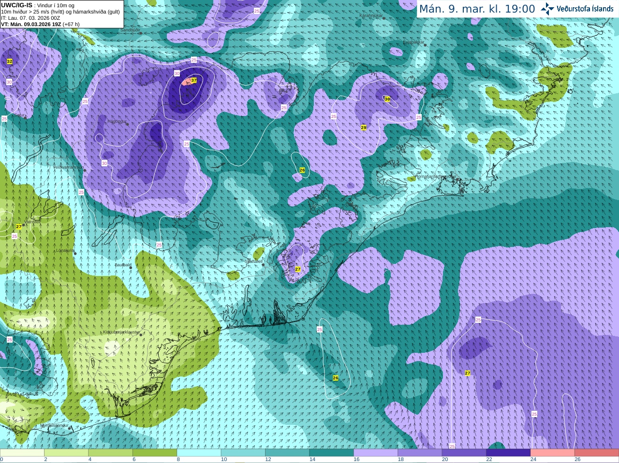Click the Veðurstofa Íslands star logo icon
Viewport: 619px width, 463px height.
[x=547, y=9]
